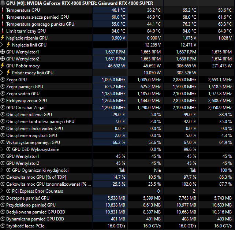Click the clock icon beside GPU D3D Wykorzystanie
This screenshot has height=230, width=235.
pos(8,149)
